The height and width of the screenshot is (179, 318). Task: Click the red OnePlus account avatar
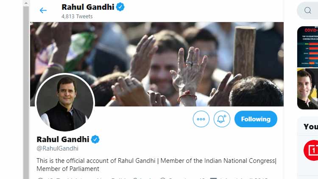pyautogui.click(x=311, y=150)
